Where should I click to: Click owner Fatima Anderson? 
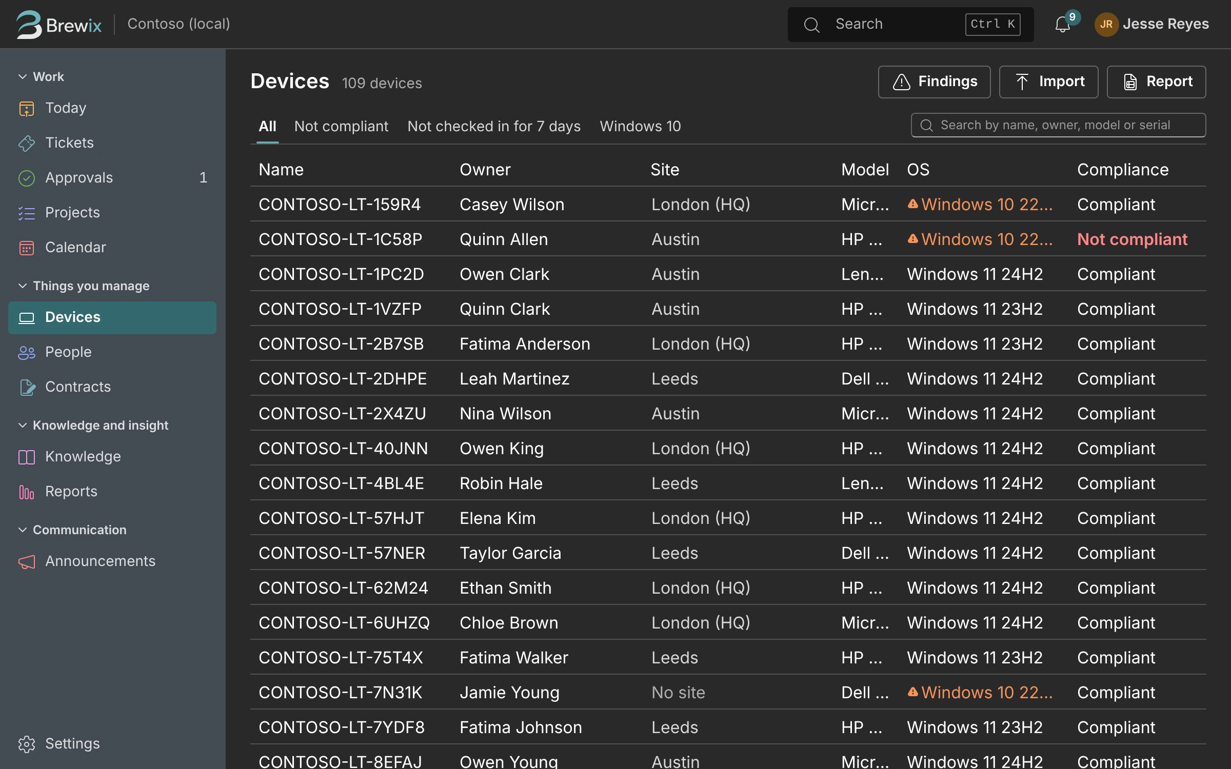click(525, 344)
